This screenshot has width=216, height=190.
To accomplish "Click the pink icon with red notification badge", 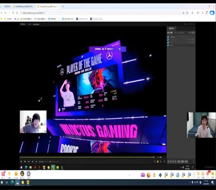I will (x=3, y=174).
